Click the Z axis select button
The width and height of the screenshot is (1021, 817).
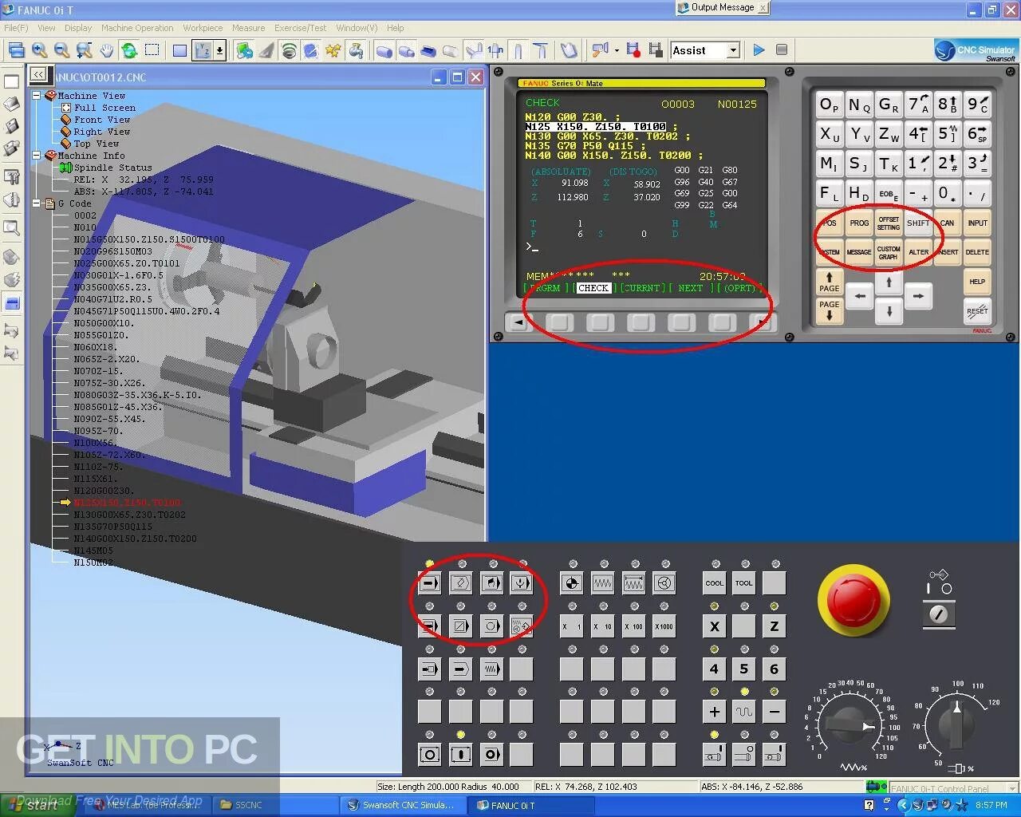coord(774,626)
